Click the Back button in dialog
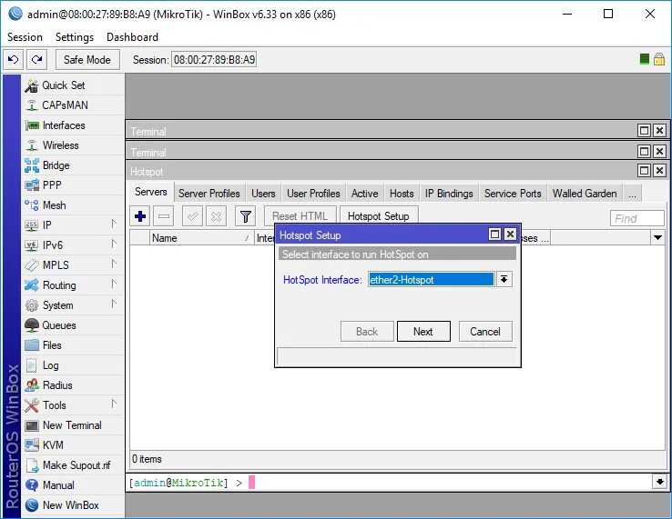The image size is (672, 519). point(367,332)
